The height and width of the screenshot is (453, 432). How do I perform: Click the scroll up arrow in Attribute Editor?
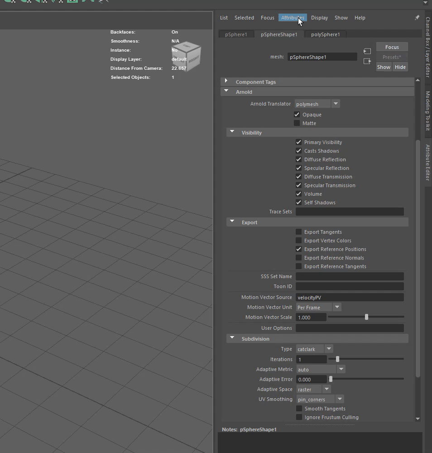pos(418,80)
